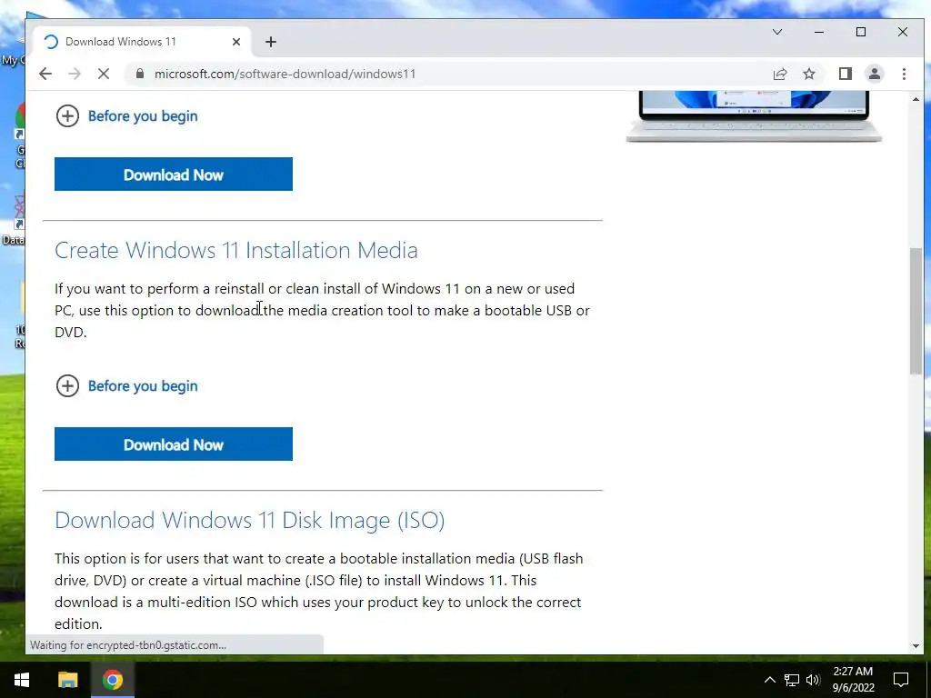Click Download Windows 11 Disk Image heading
Image resolution: width=931 pixels, height=698 pixels.
[249, 521]
